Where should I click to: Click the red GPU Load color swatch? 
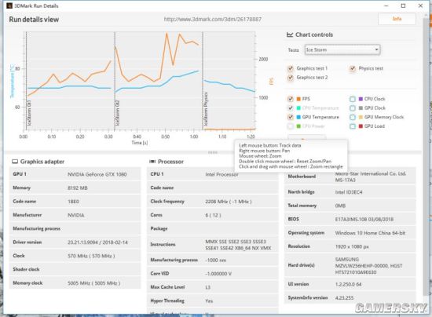[x=361, y=126]
